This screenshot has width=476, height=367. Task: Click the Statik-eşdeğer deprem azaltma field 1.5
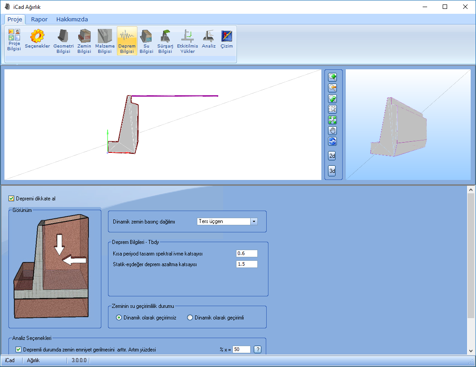click(247, 264)
